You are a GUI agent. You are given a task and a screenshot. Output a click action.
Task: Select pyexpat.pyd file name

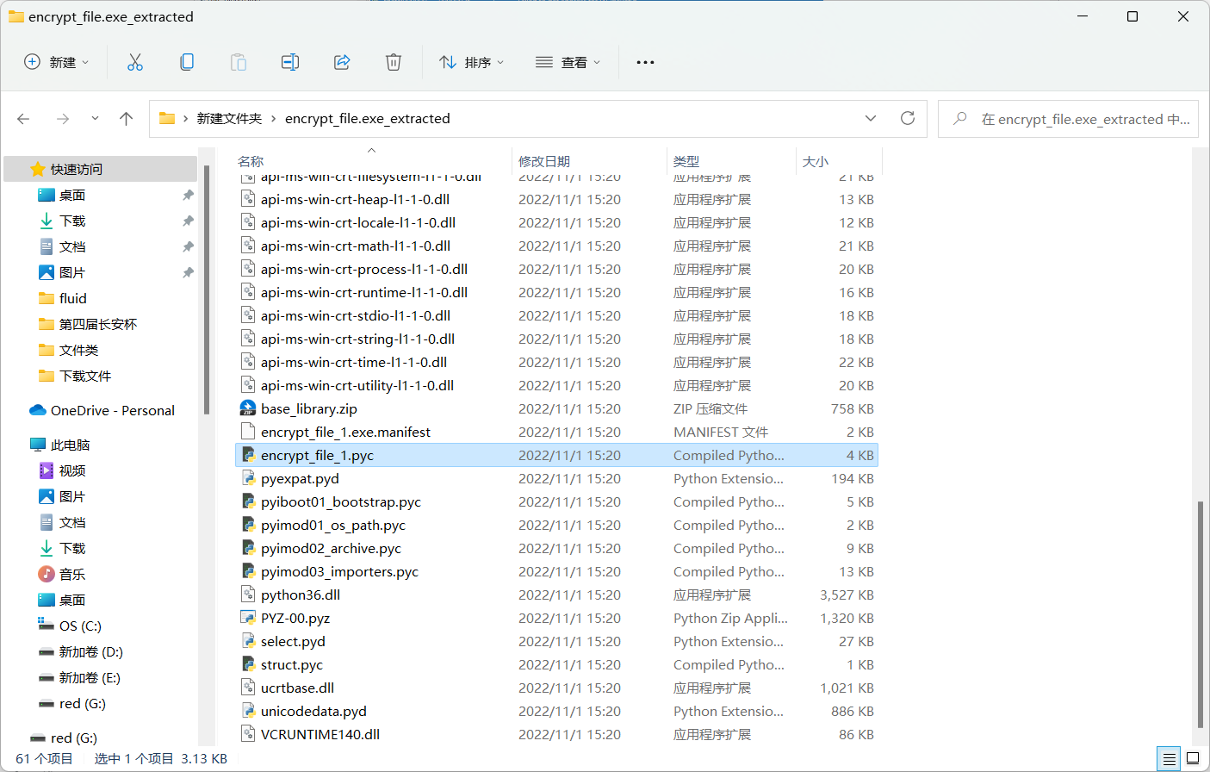click(300, 478)
